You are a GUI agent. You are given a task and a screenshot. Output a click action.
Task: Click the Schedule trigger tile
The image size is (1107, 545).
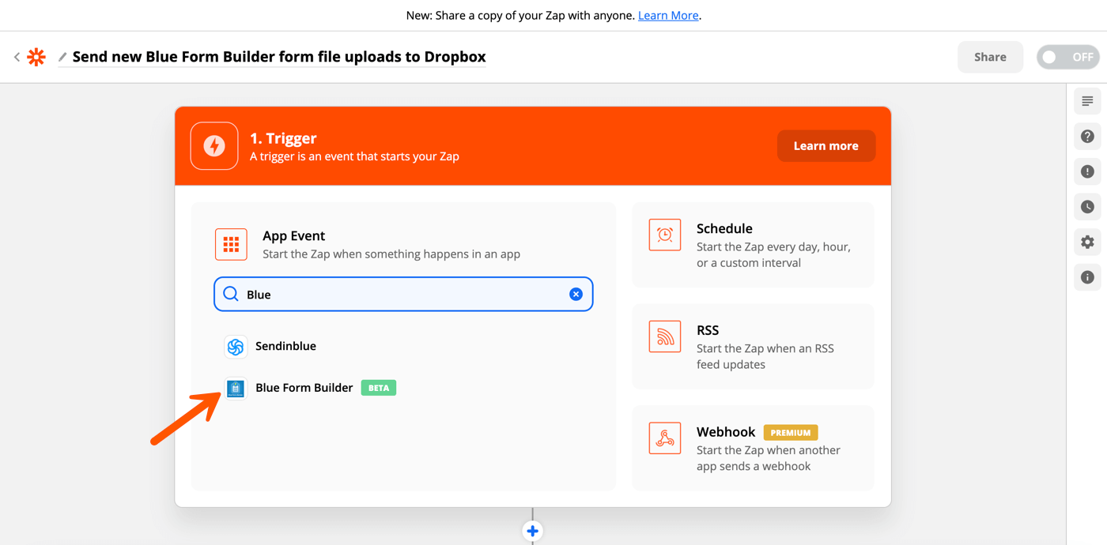752,245
